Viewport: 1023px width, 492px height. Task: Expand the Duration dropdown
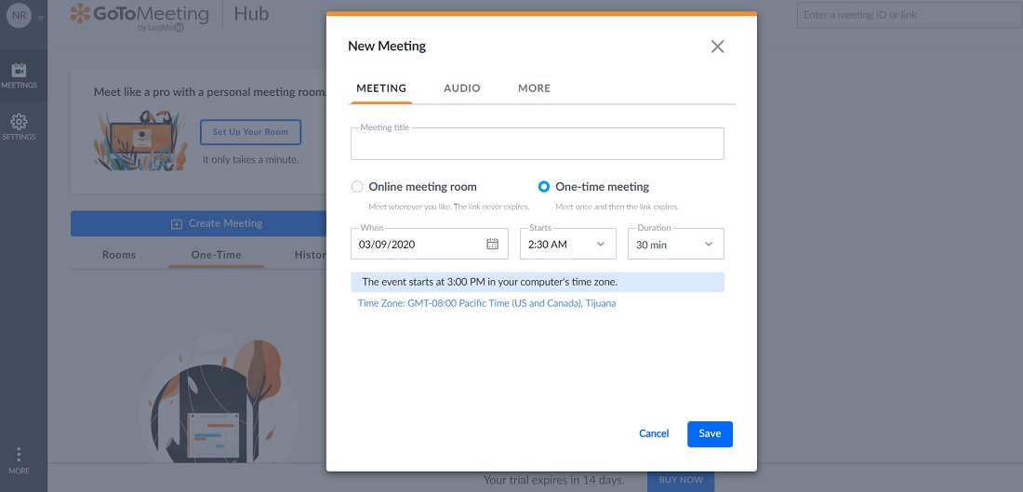click(x=675, y=245)
